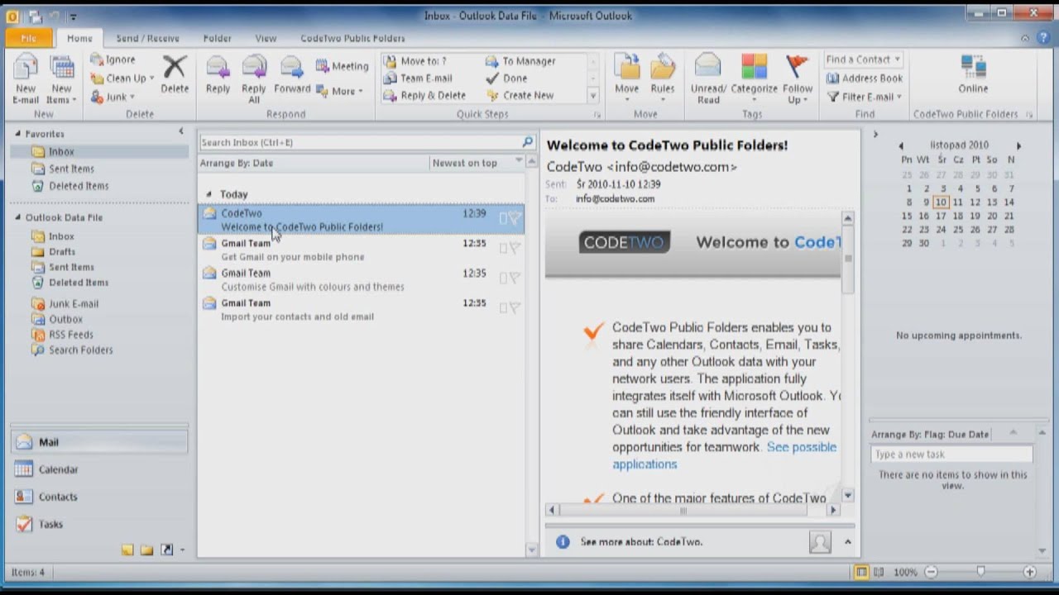Collapse the Today message group
Image resolution: width=1059 pixels, height=595 pixels.
[x=208, y=194]
